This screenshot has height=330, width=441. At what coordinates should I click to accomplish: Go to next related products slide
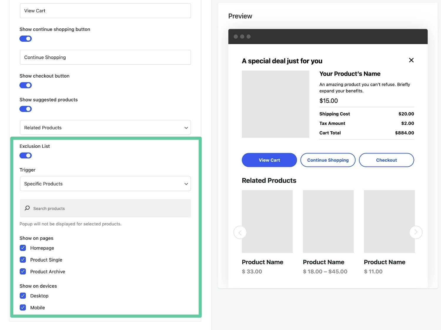pyautogui.click(x=416, y=232)
